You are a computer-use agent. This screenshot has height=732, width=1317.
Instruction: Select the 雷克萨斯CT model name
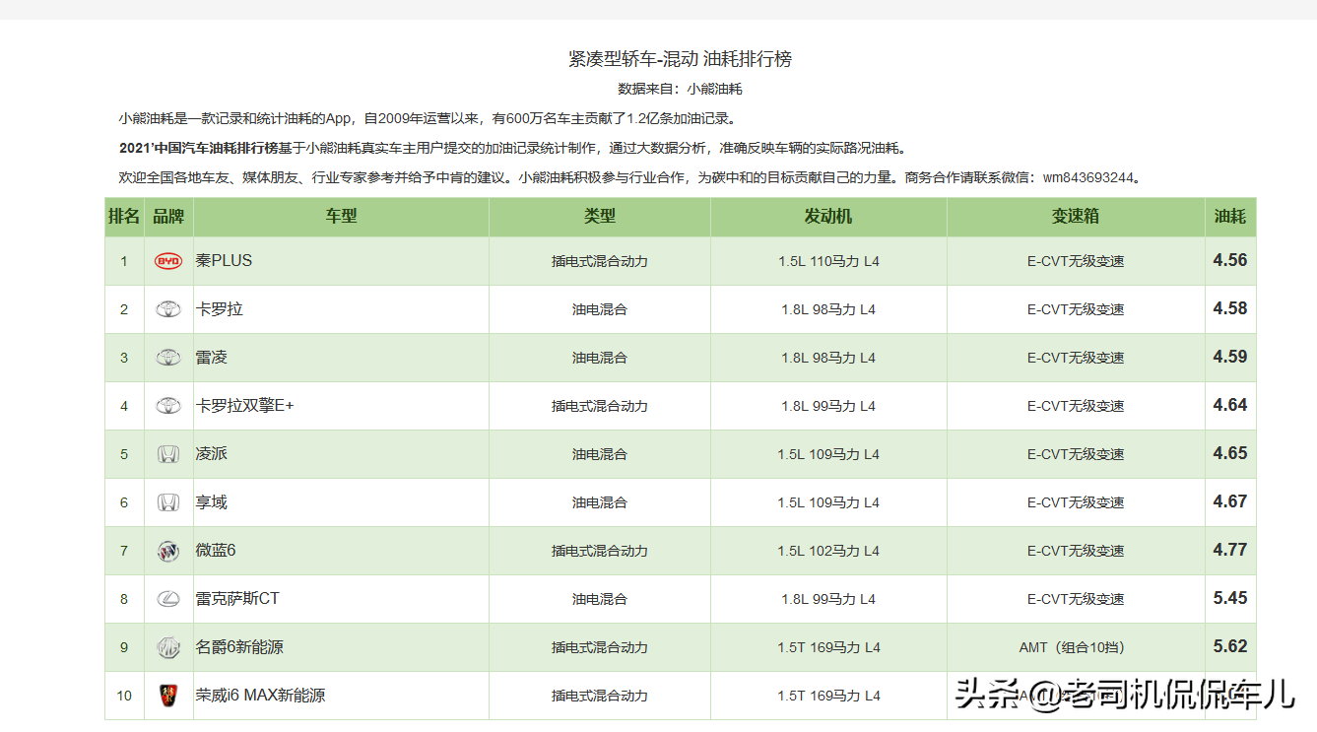click(238, 599)
